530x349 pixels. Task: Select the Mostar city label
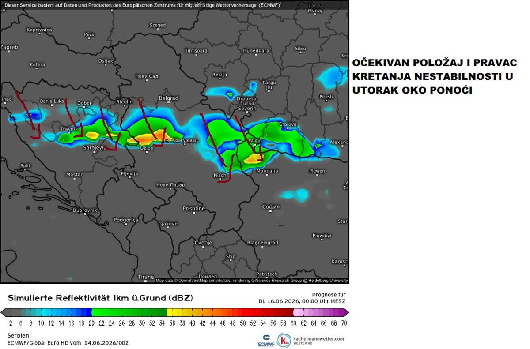pos(74,174)
